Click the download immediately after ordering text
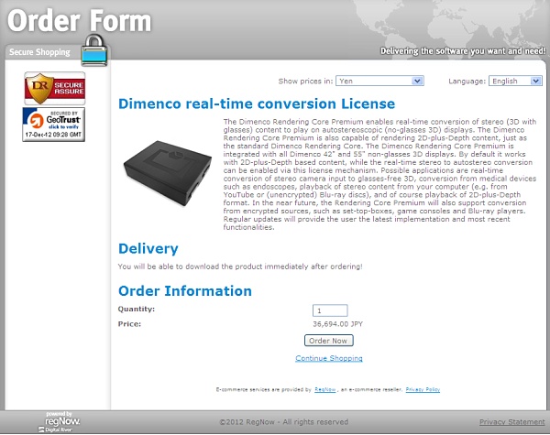Viewport: 550px width, 435px height. click(x=240, y=266)
